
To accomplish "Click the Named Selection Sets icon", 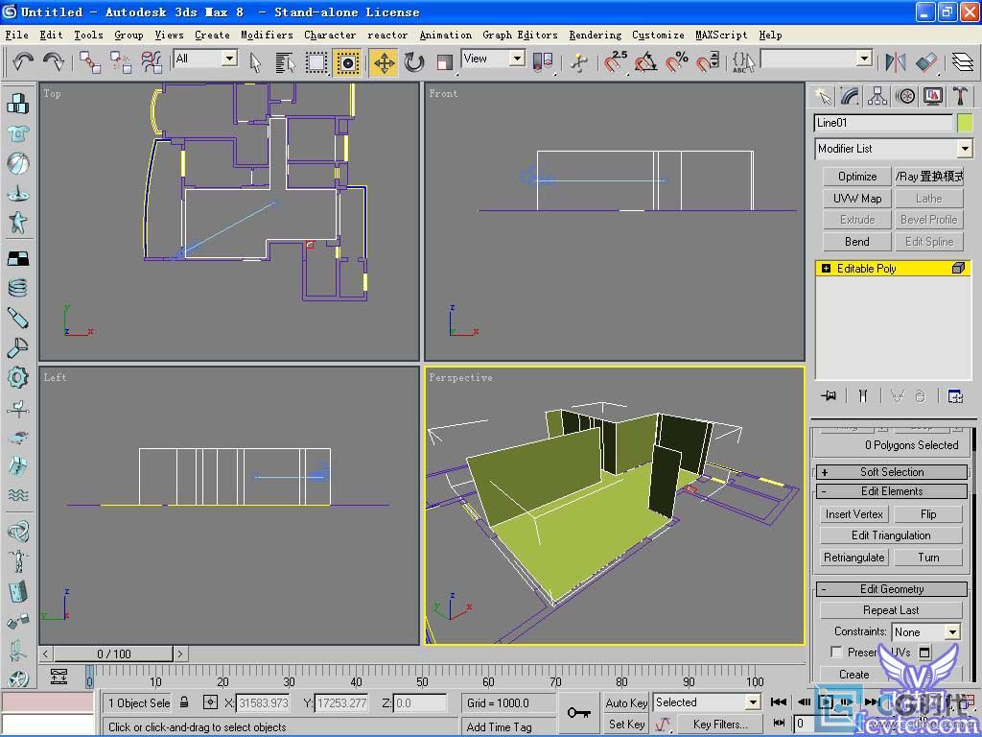I will click(743, 62).
